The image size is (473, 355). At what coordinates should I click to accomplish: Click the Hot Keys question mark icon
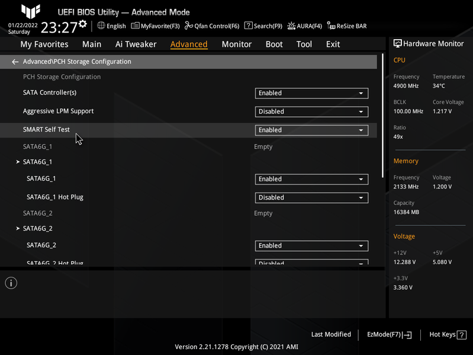pyautogui.click(x=462, y=335)
